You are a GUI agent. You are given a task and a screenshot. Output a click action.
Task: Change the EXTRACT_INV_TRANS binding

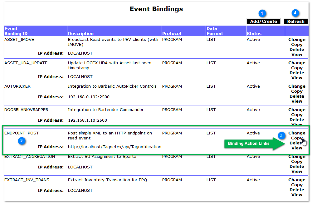point(297,180)
